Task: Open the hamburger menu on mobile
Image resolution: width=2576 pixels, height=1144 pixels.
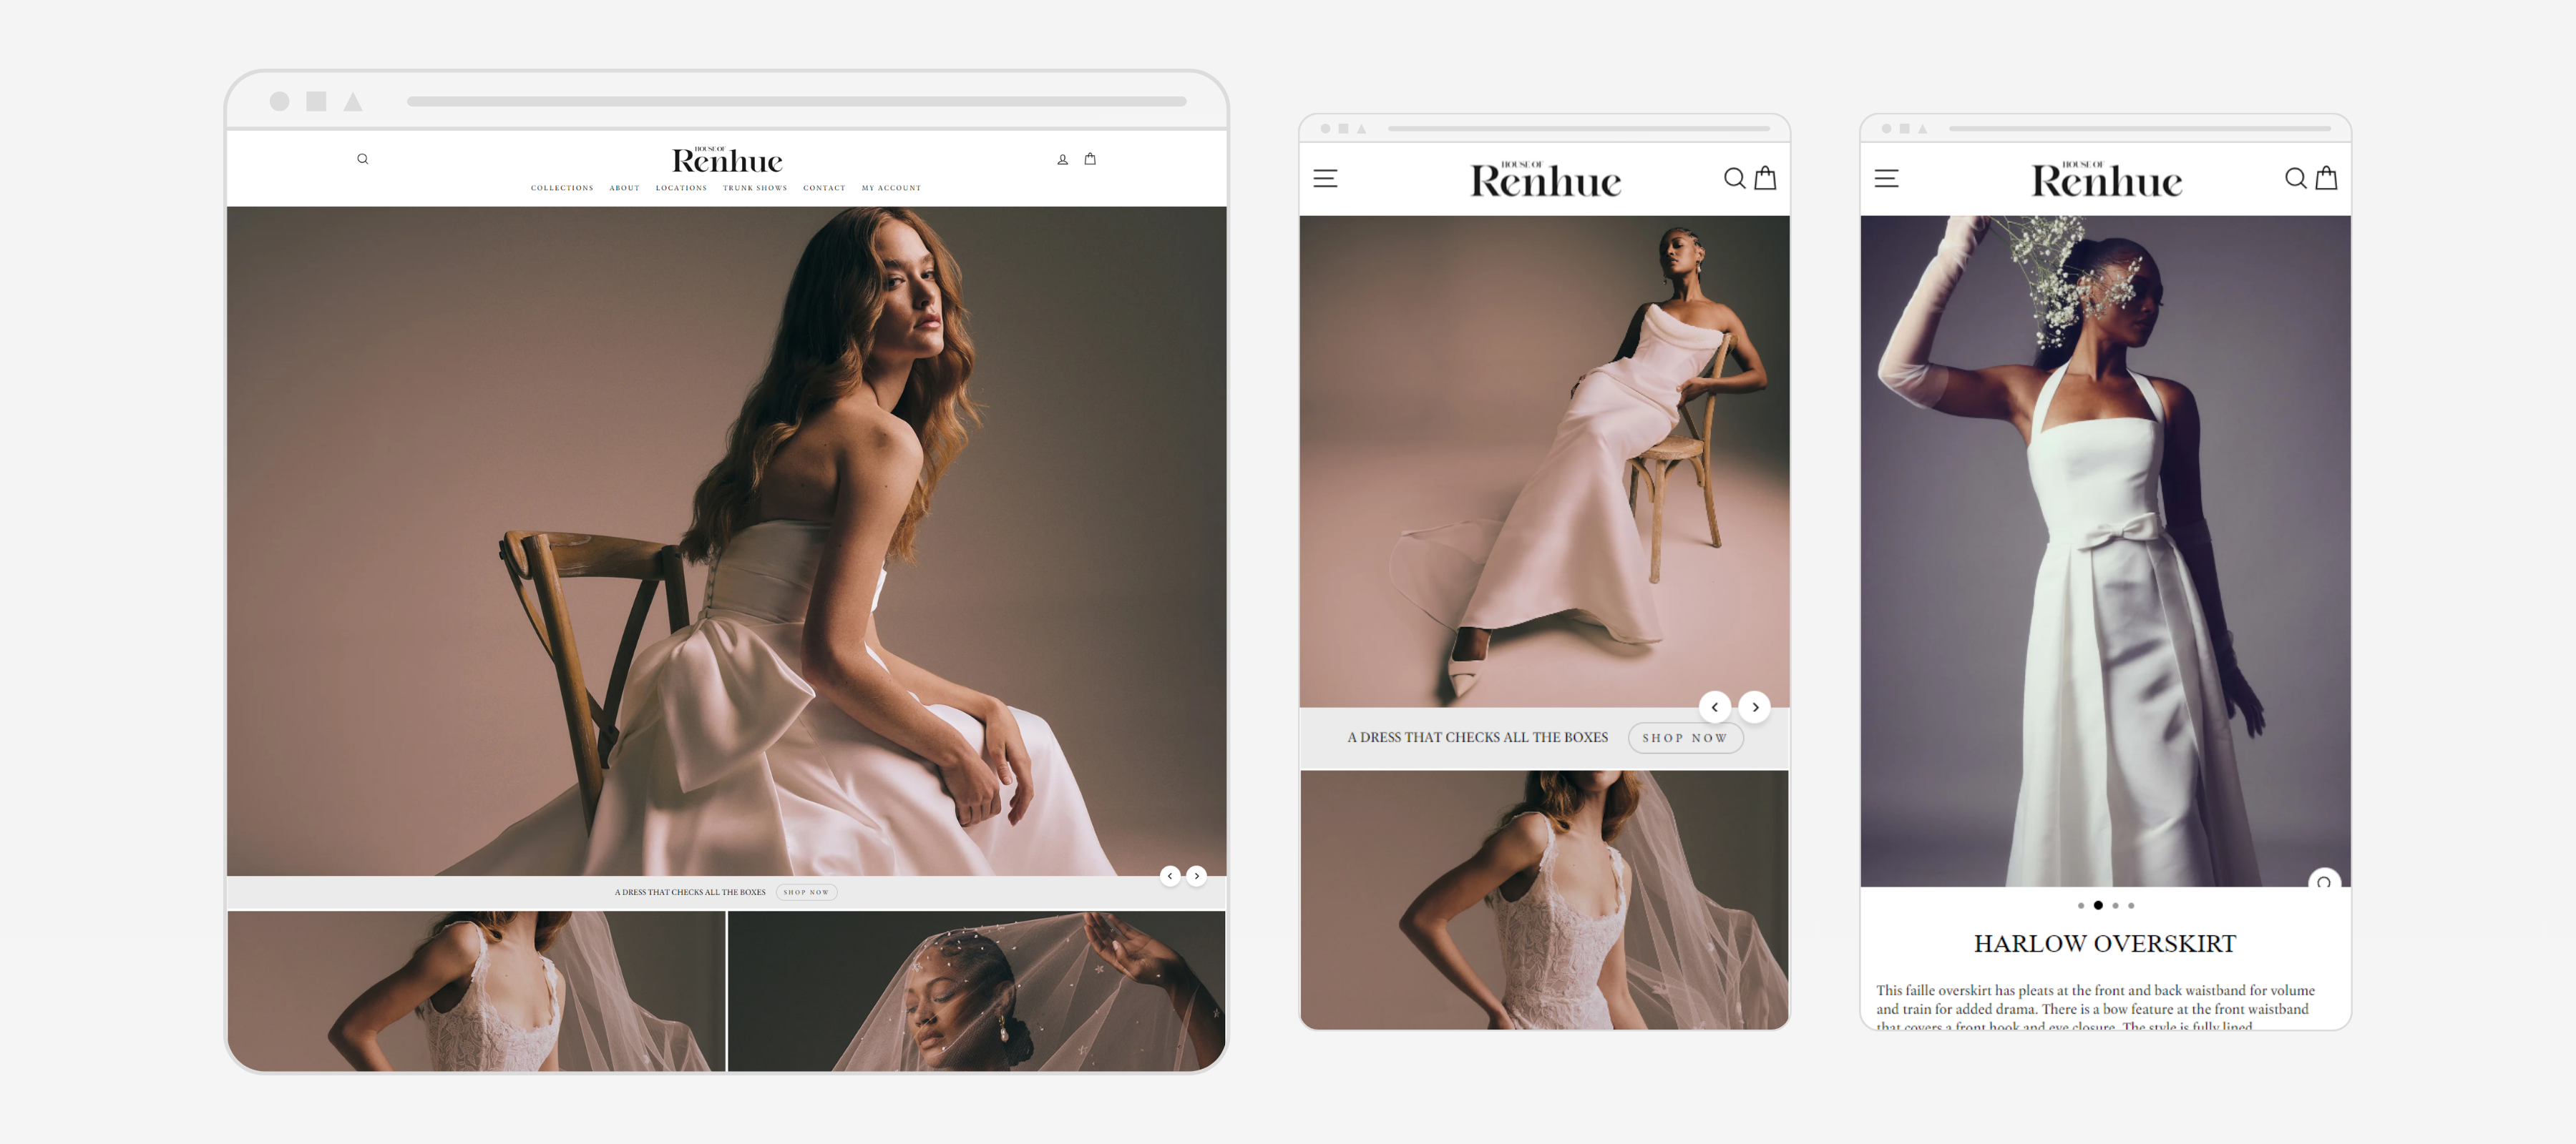Action: 1887,178
